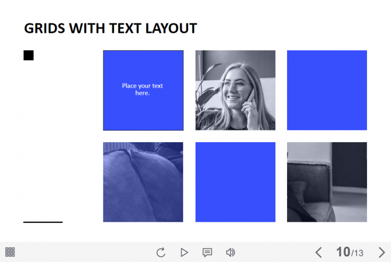Viewport: 391px width, 262px height.
Task: Mute audio with the speaker icon
Action: point(230,253)
